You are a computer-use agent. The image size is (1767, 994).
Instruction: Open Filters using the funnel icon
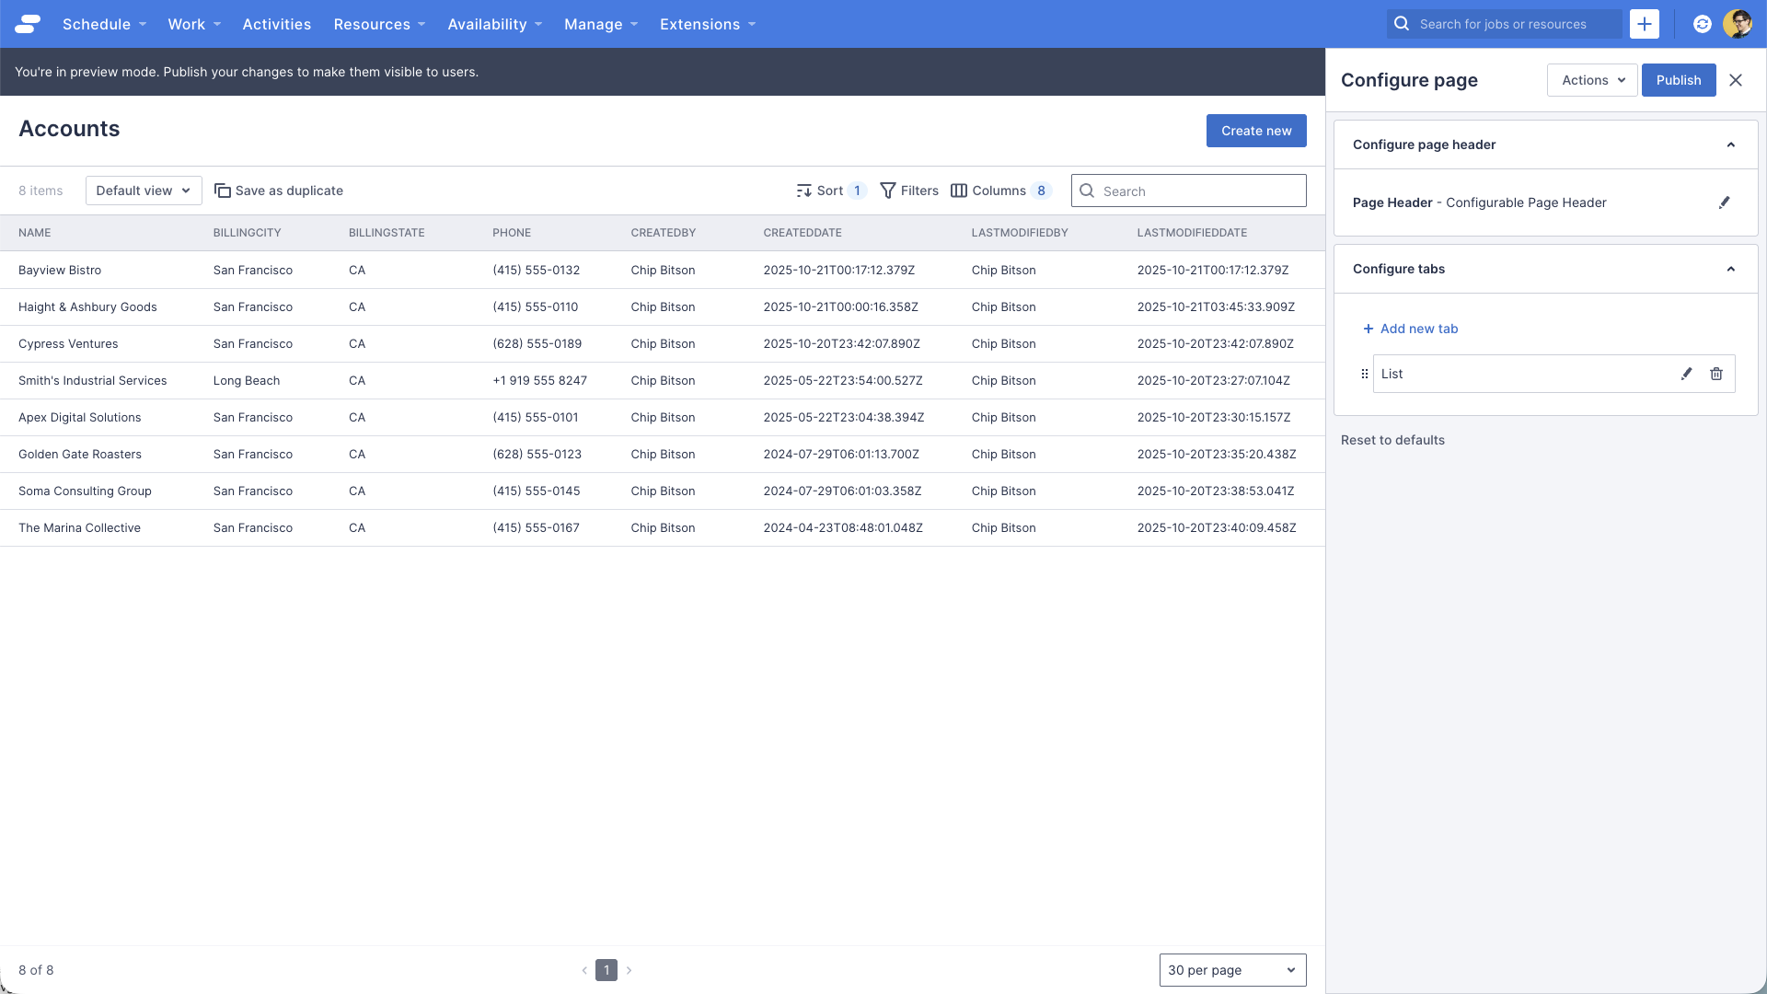tap(888, 191)
